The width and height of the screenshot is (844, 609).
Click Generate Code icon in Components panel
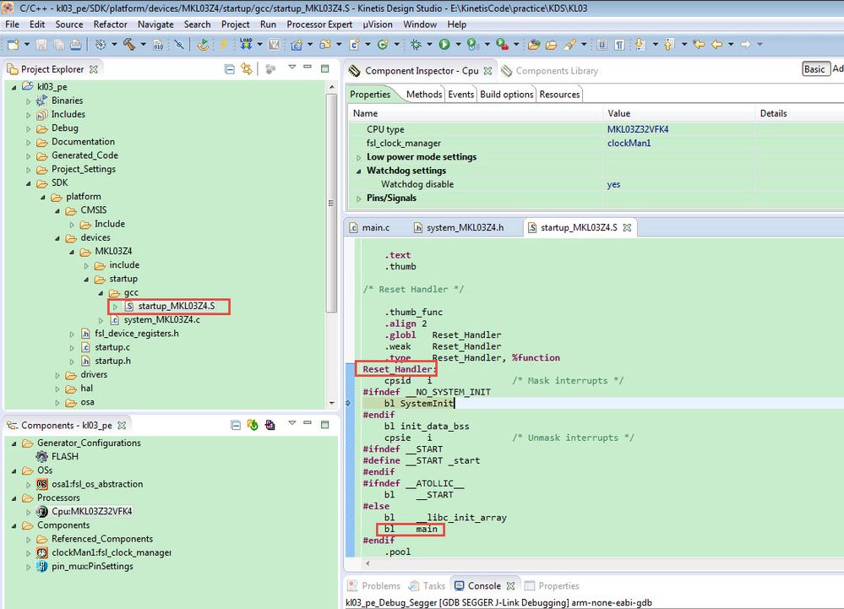coord(253,425)
